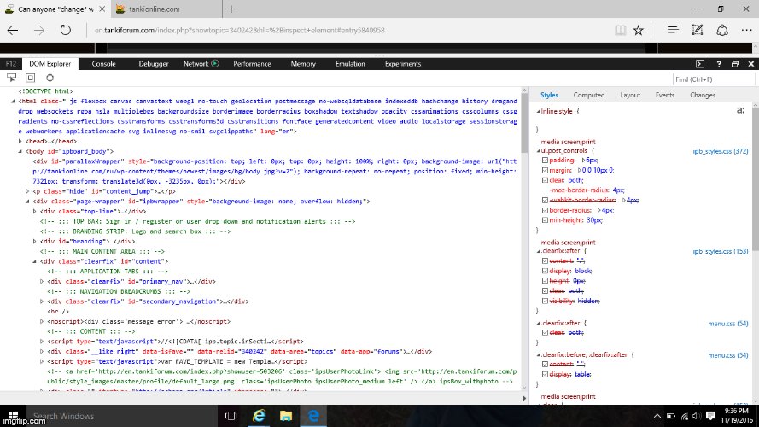Expand the head element node
The image size is (759, 427).
(20, 142)
